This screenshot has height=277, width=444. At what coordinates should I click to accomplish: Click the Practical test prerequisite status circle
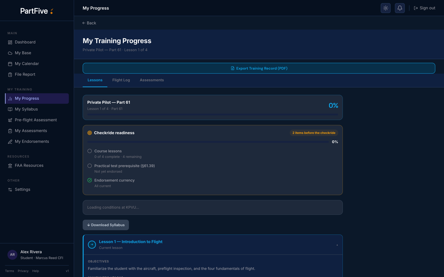(90, 166)
